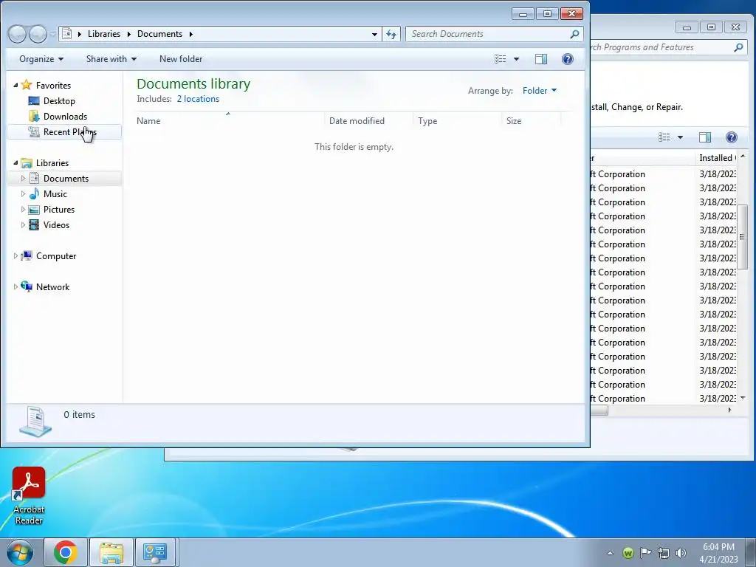Select the Desktop icon under Favorites
This screenshot has width=756, height=567.
(34, 100)
